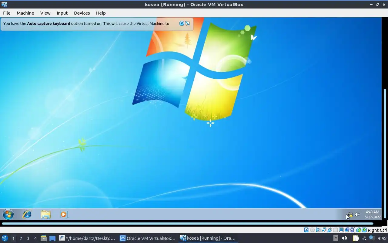Open the Windows clock showing 4:49 AM
The width and height of the screenshot is (388, 243).
click(373, 214)
